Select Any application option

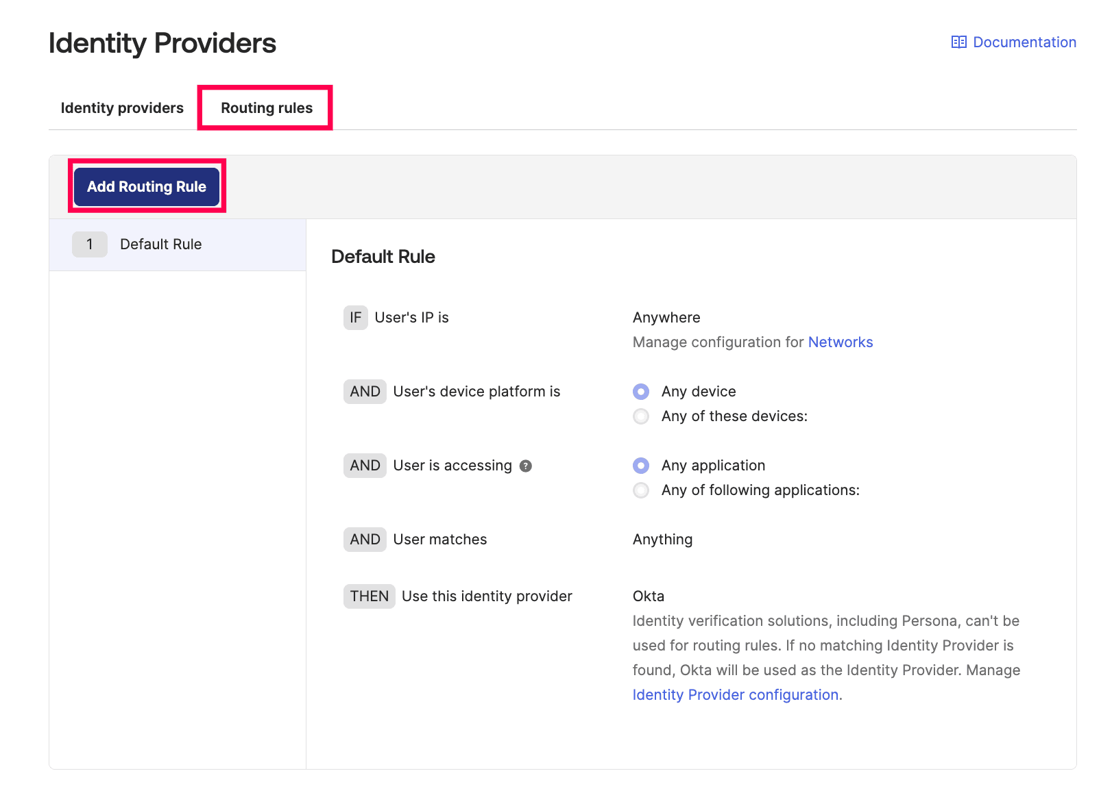[640, 465]
